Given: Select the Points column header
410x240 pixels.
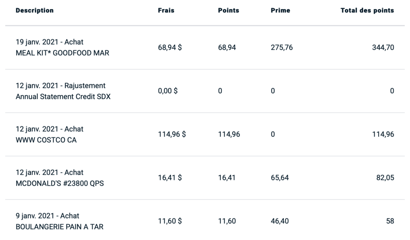Looking at the screenshot, I should click(228, 10).
